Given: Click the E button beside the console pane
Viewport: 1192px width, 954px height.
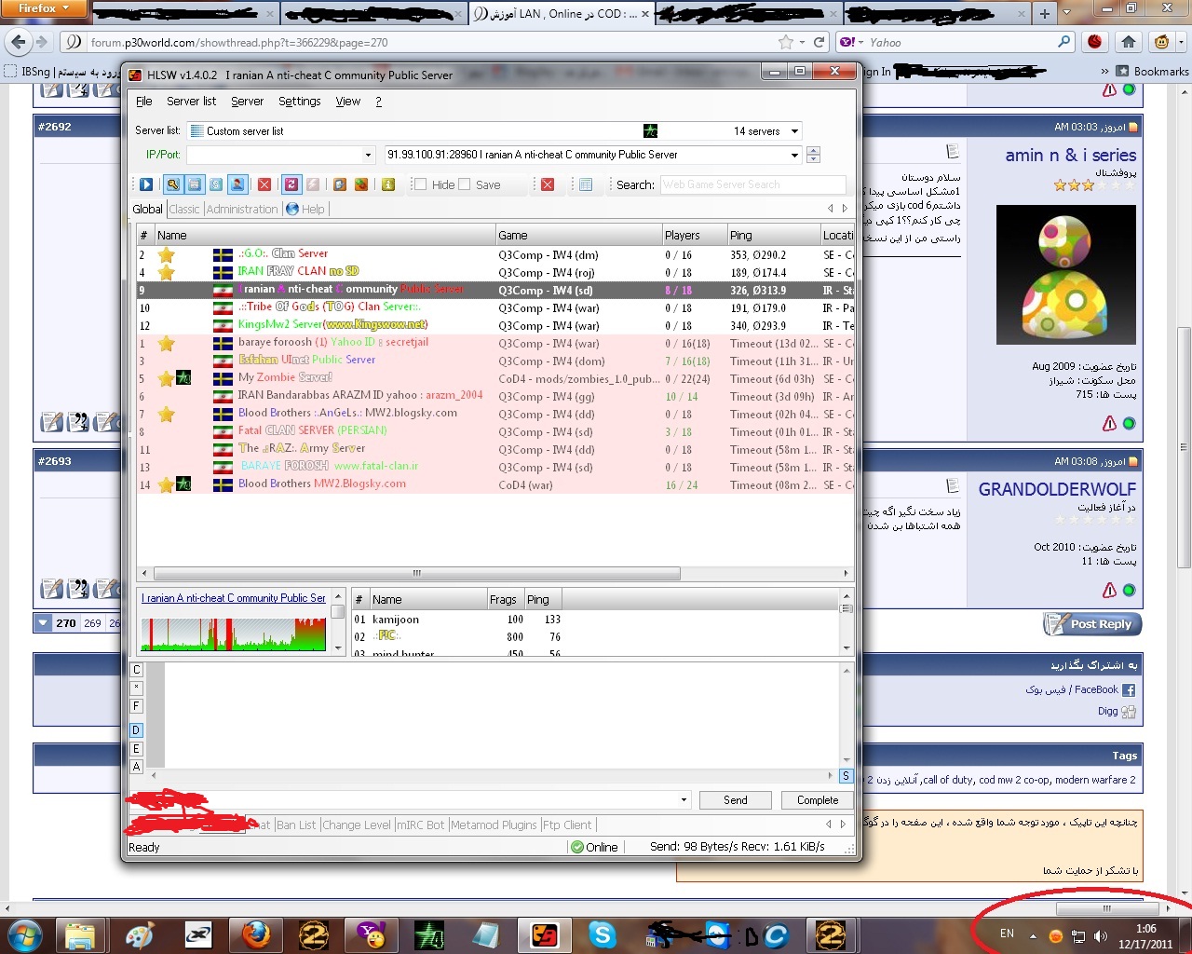Looking at the screenshot, I should 137,749.
